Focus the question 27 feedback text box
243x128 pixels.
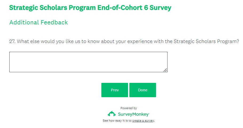(88, 62)
